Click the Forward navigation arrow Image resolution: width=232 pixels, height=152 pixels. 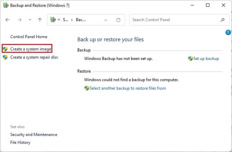(x=20, y=20)
